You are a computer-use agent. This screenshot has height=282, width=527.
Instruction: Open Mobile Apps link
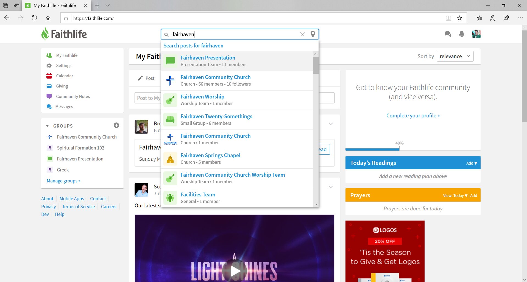(x=72, y=199)
